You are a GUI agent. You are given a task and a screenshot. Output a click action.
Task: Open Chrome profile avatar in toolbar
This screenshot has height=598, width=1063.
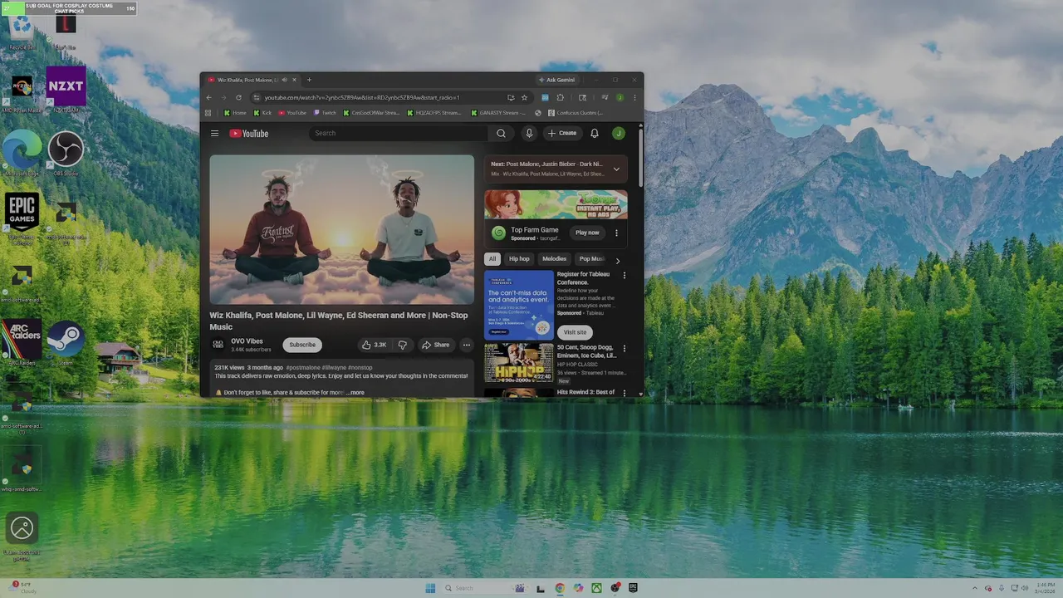tap(620, 97)
